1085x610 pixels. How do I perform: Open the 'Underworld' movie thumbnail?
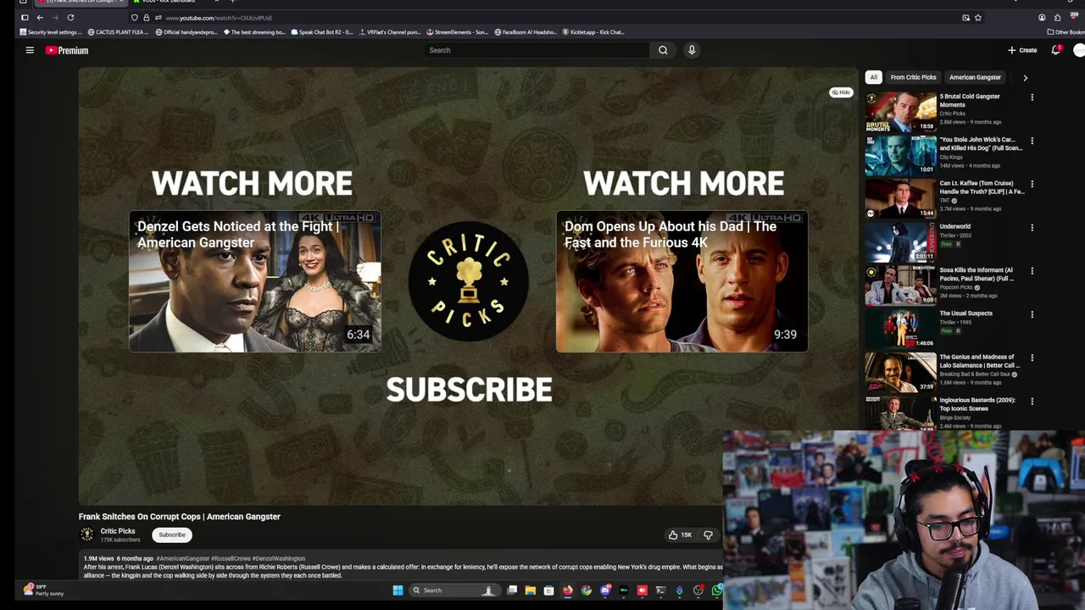900,241
